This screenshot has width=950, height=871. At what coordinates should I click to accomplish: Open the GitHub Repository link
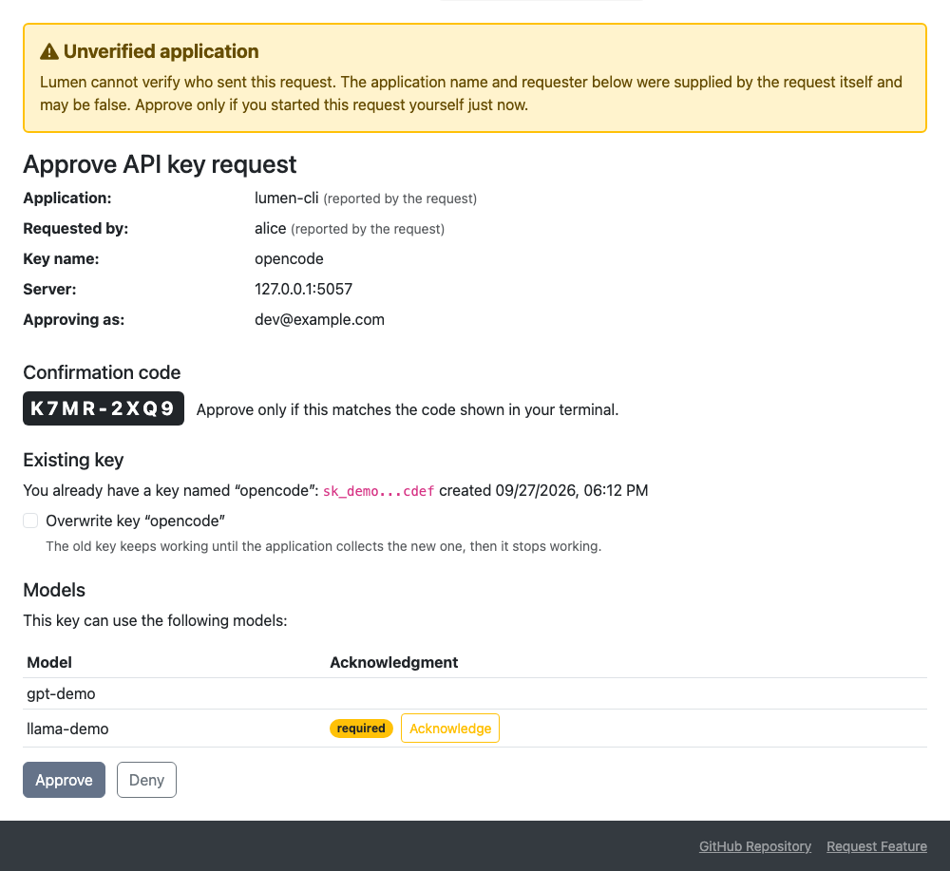pyautogui.click(x=755, y=846)
